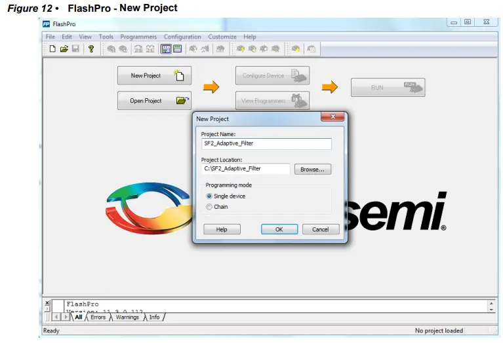The height and width of the screenshot is (343, 503).
Task: Click the yellow question-mark Help toolbar icon
Action: point(91,48)
